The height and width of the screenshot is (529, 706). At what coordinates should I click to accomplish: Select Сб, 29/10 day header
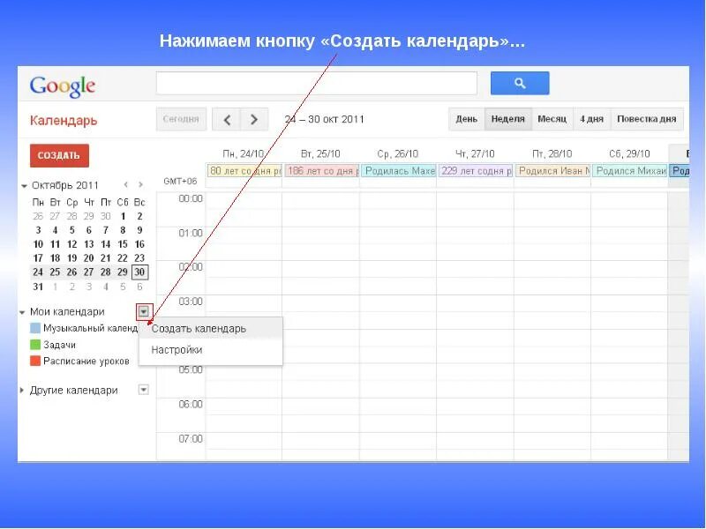[629, 153]
